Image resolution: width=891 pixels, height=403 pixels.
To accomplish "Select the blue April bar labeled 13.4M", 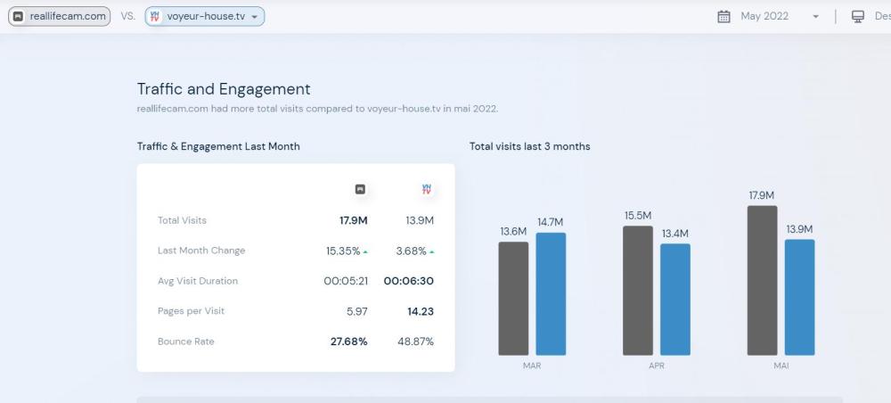I will 675,299.
